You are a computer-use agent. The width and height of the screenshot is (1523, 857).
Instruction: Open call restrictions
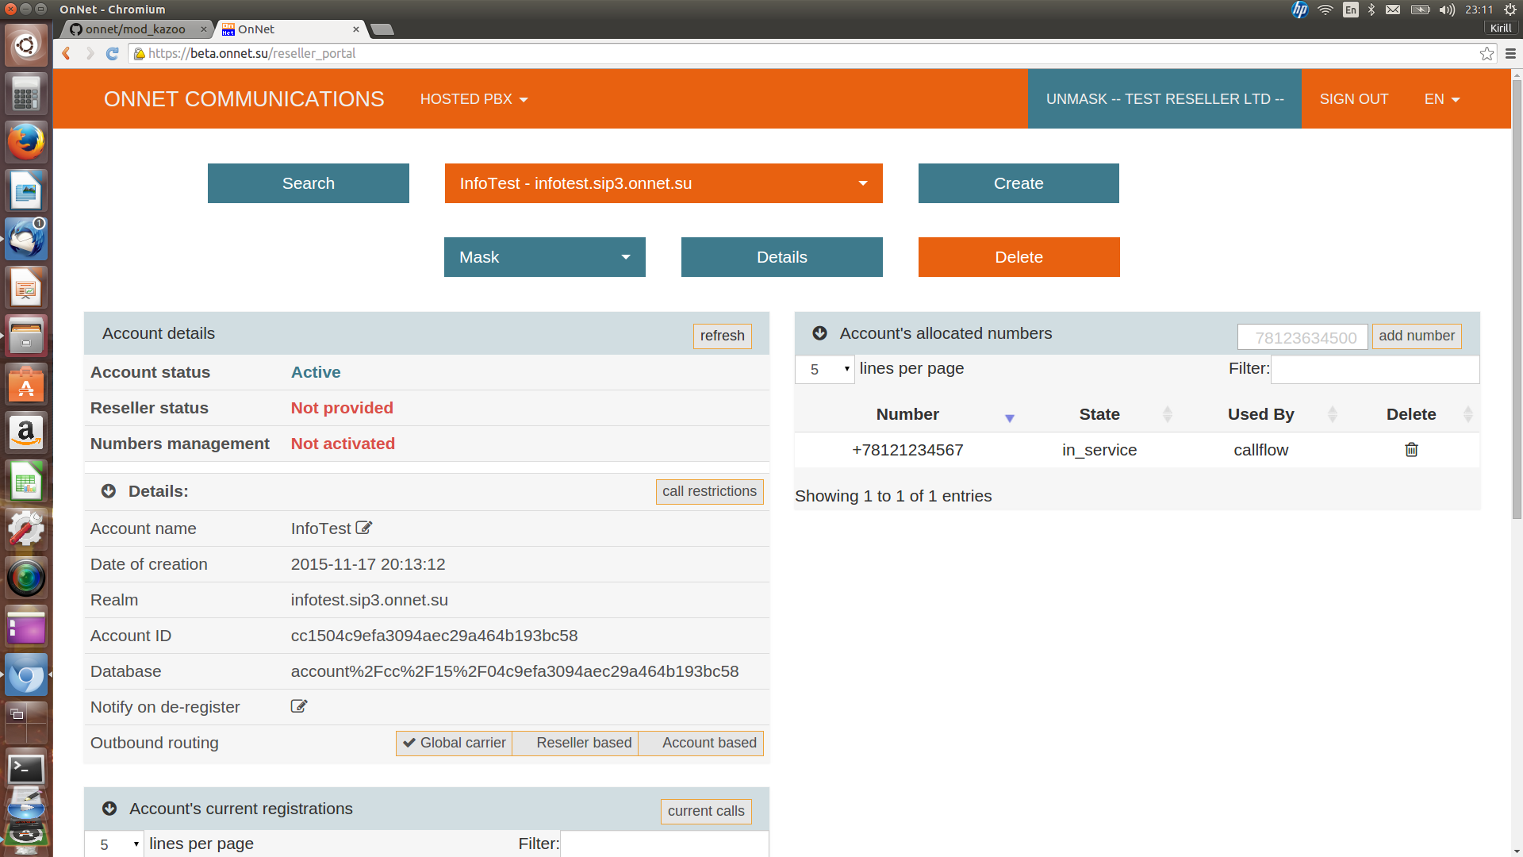point(709,491)
